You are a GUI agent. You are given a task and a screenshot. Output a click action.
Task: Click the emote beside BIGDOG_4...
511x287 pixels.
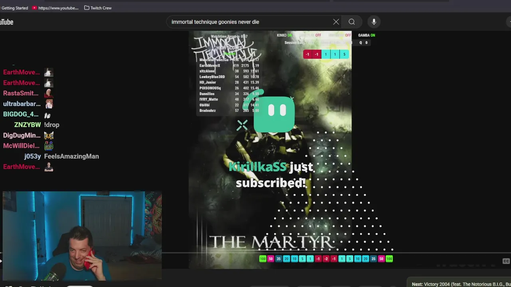point(48,114)
